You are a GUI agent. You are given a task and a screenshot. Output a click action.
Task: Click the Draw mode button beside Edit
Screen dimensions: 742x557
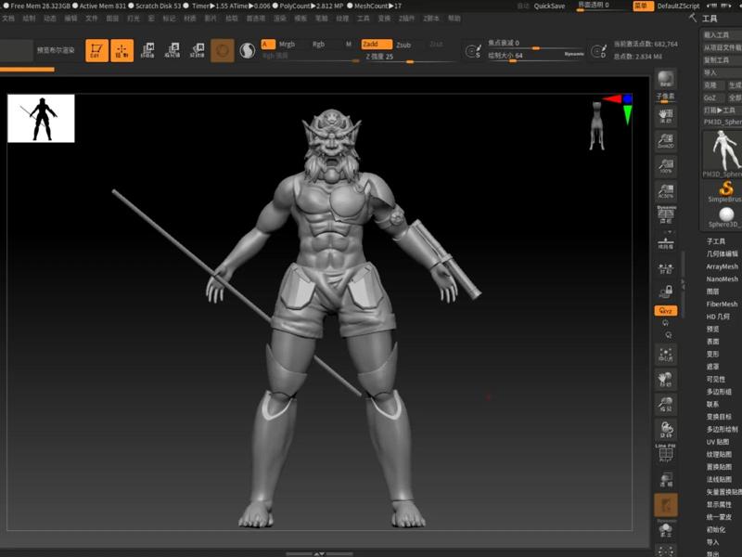click(122, 51)
